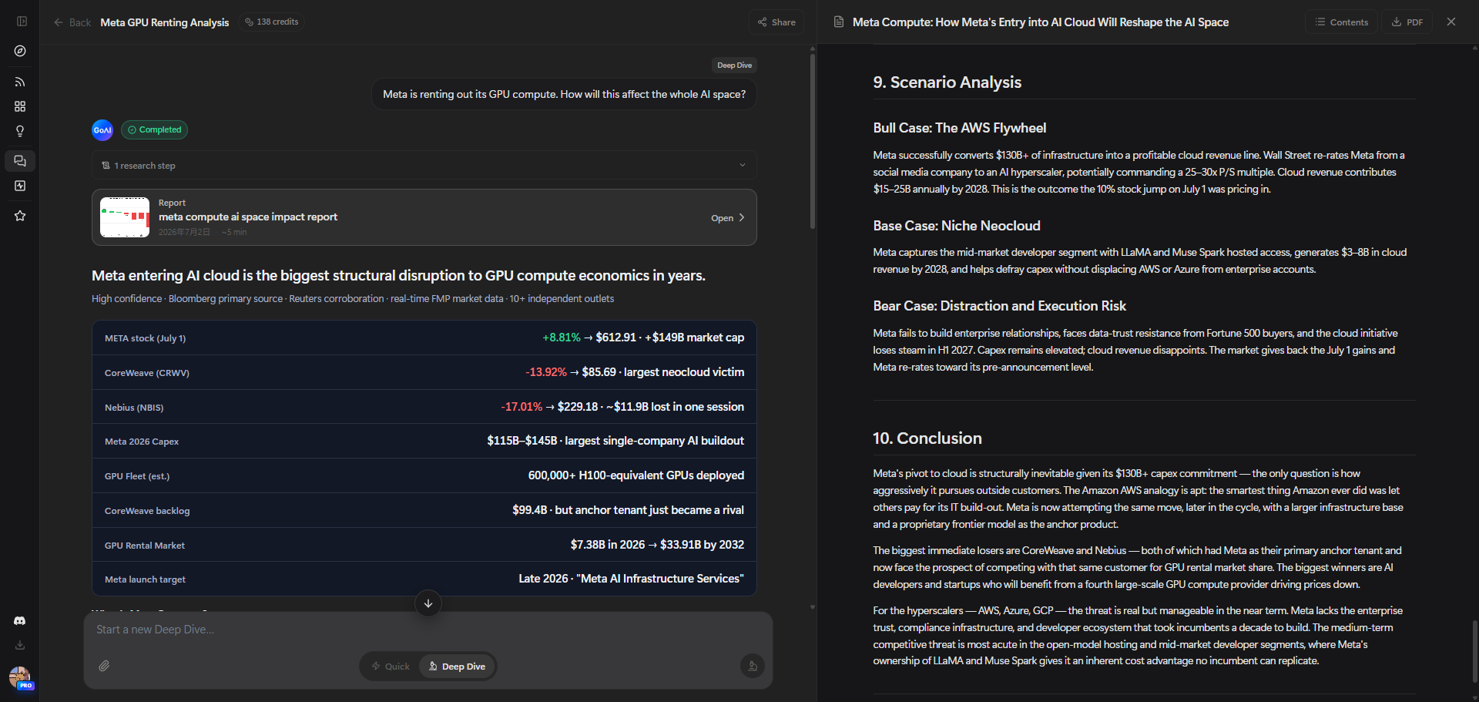Click the Base Case: Niche Neocloud heading

[957, 226]
